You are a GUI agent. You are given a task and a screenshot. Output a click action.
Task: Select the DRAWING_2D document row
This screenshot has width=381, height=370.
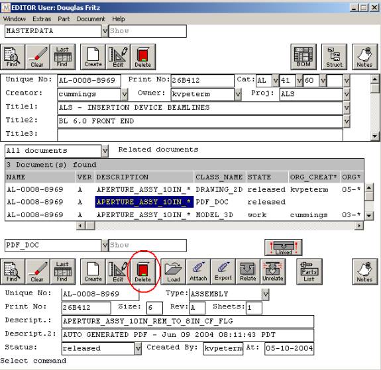click(x=184, y=189)
